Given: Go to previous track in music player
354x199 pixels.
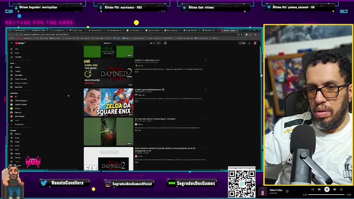Looking at the screenshot, I should click(x=319, y=190).
